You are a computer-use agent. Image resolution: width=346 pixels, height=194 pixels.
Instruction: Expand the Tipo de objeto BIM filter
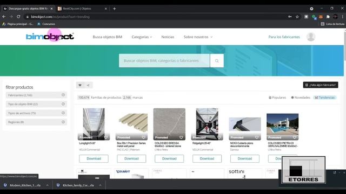(36, 104)
